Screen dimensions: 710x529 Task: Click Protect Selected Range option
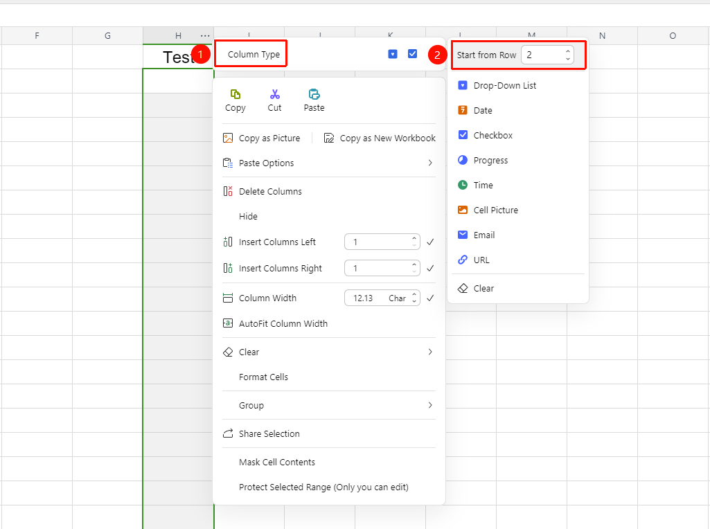click(323, 487)
